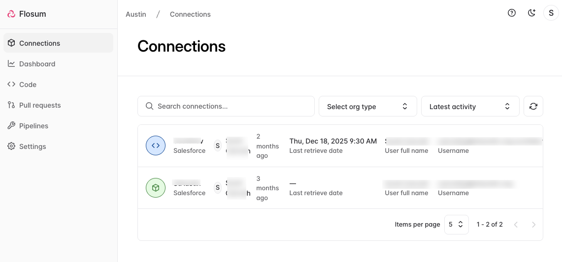Screen dimensions: 562x262
Task: Click the Connections breadcrumb link
Action: pos(190,14)
